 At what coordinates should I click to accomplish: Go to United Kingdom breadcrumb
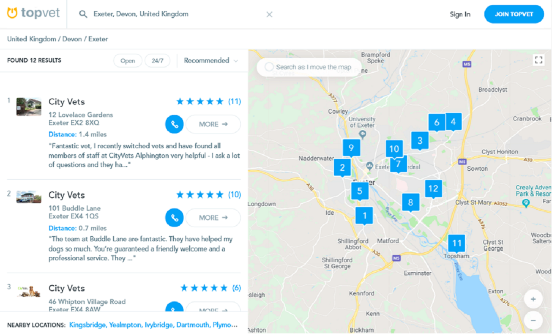(31, 39)
